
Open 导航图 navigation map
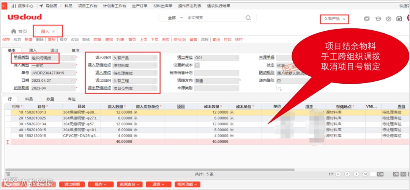pyautogui.click(x=48, y=6)
